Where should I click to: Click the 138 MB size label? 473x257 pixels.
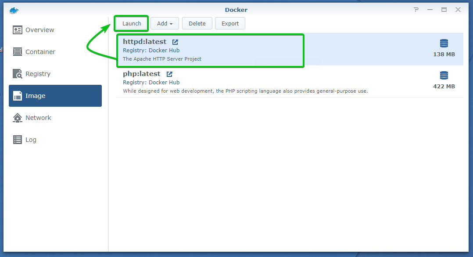coord(444,54)
